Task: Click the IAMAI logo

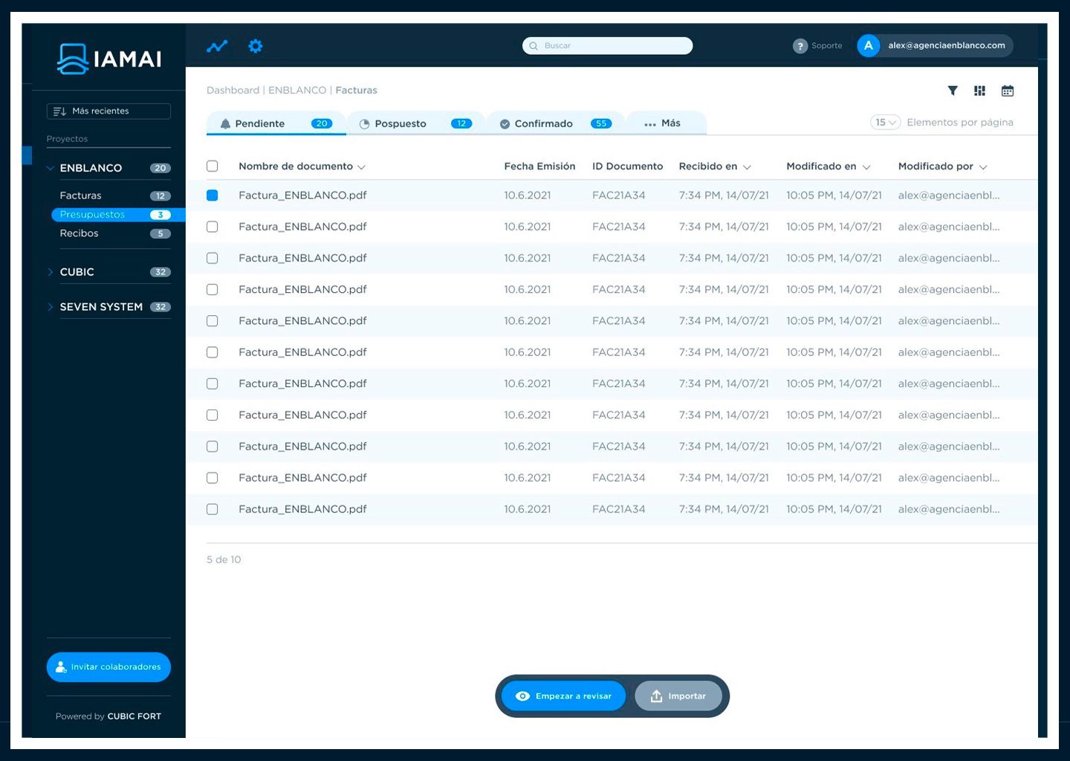Action: (x=109, y=59)
